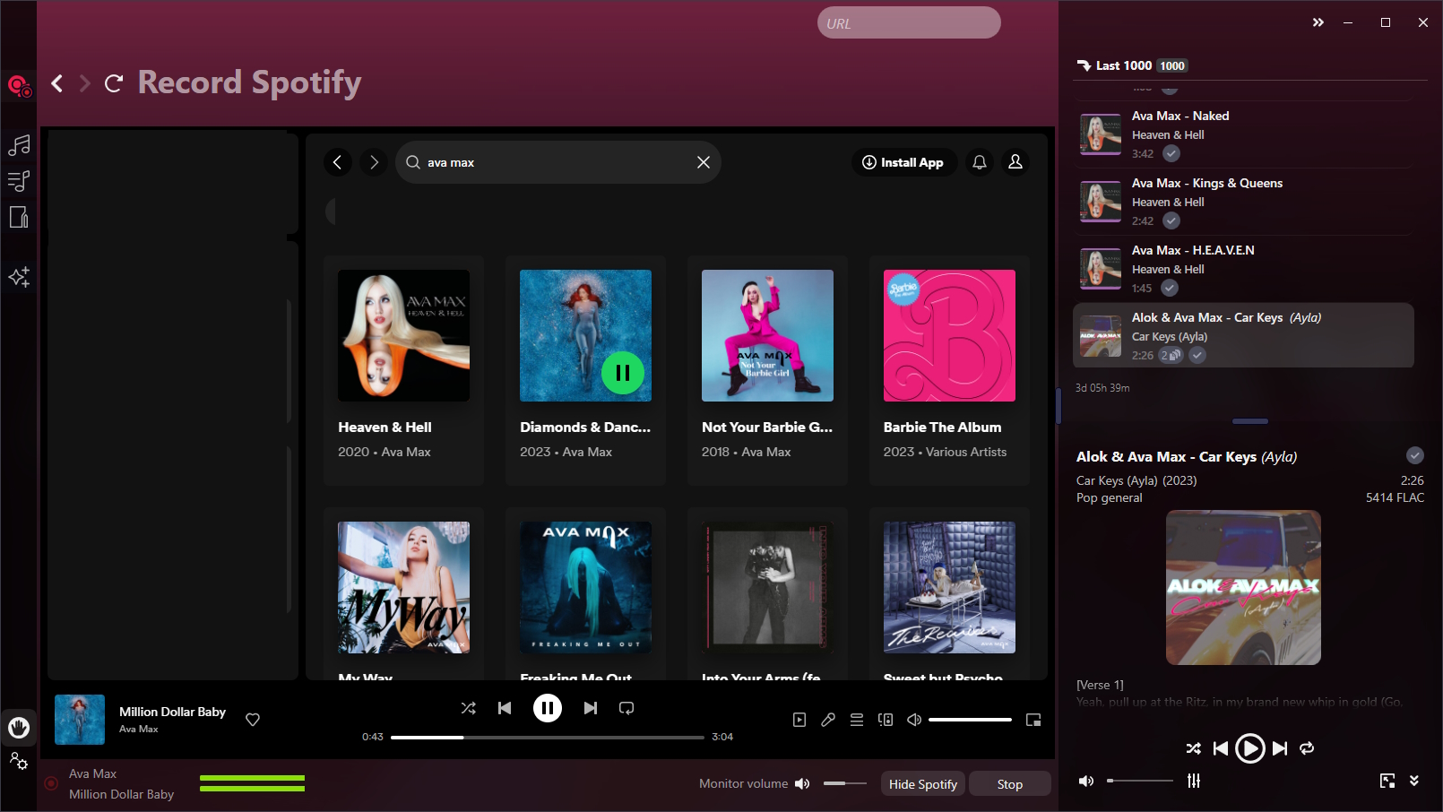Toggle repeat in the Spotify player
This screenshot has height=812, width=1443.
click(626, 708)
